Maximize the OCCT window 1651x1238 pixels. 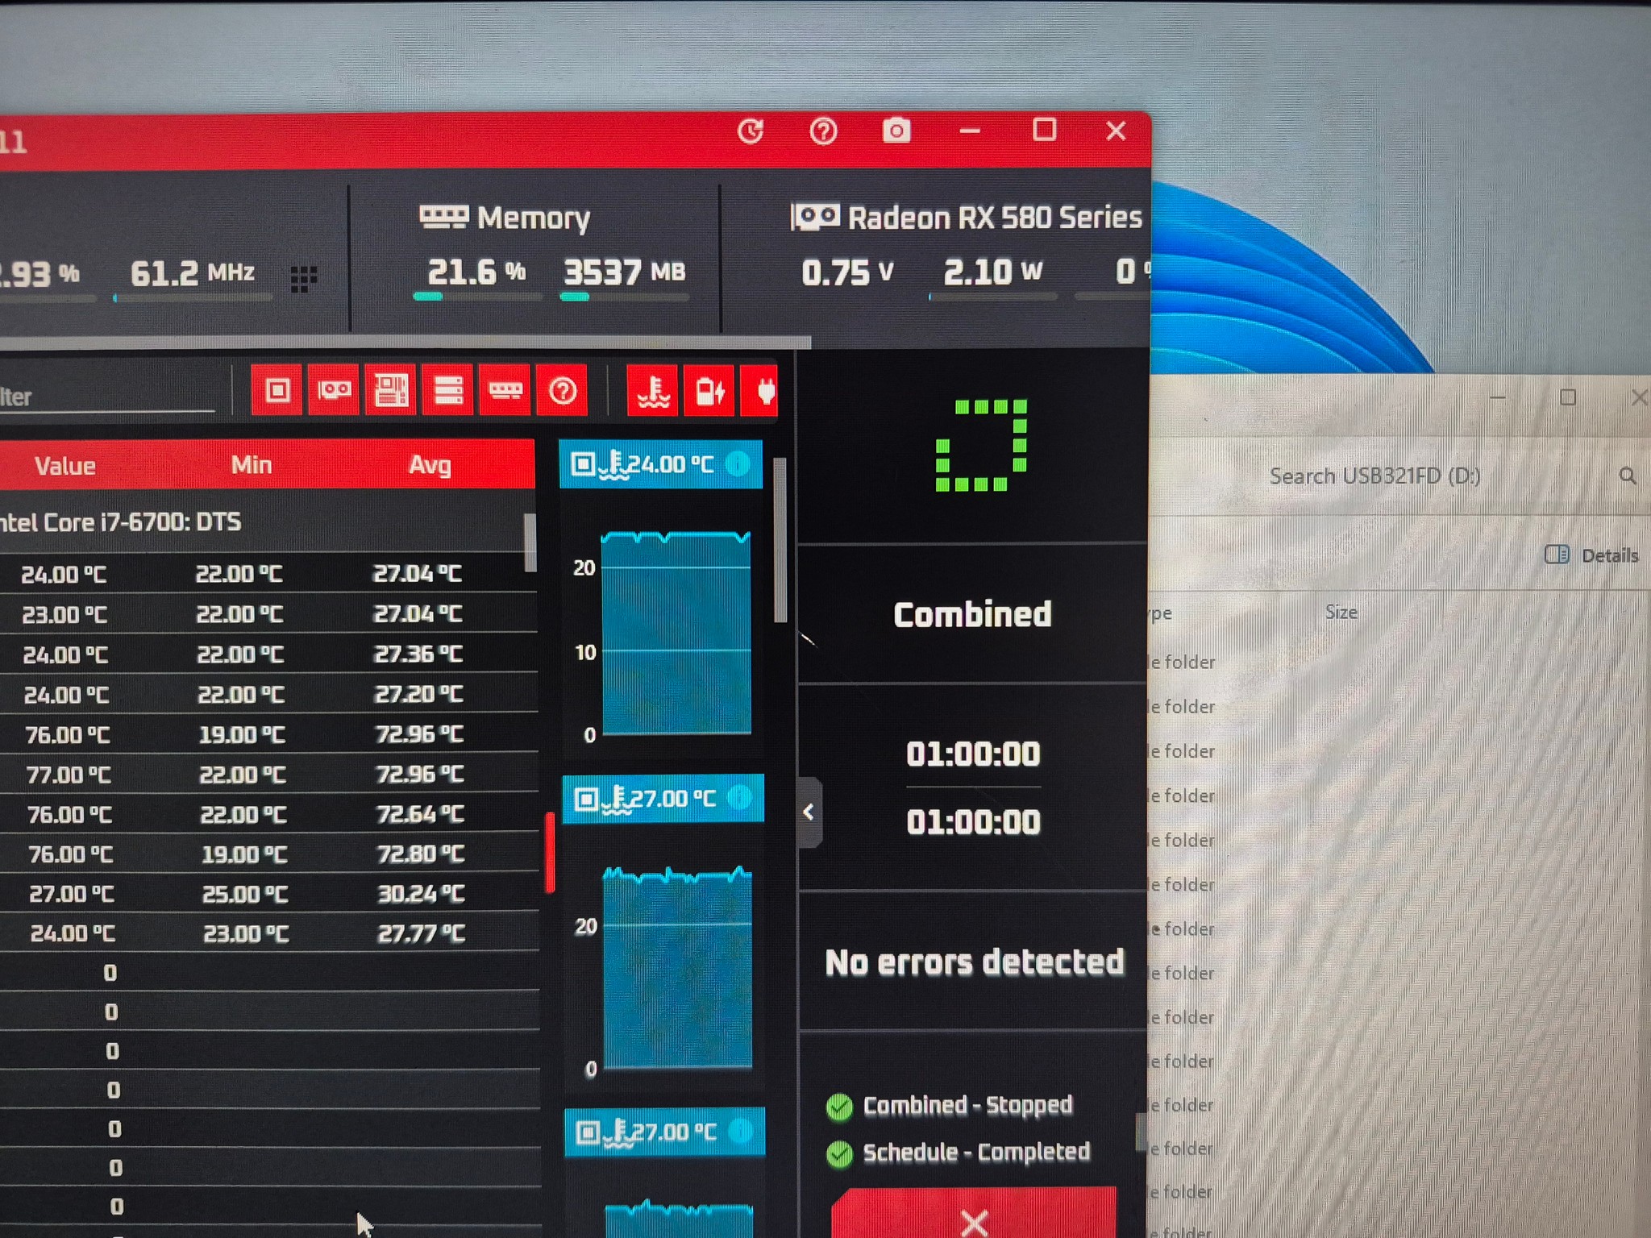(1045, 130)
